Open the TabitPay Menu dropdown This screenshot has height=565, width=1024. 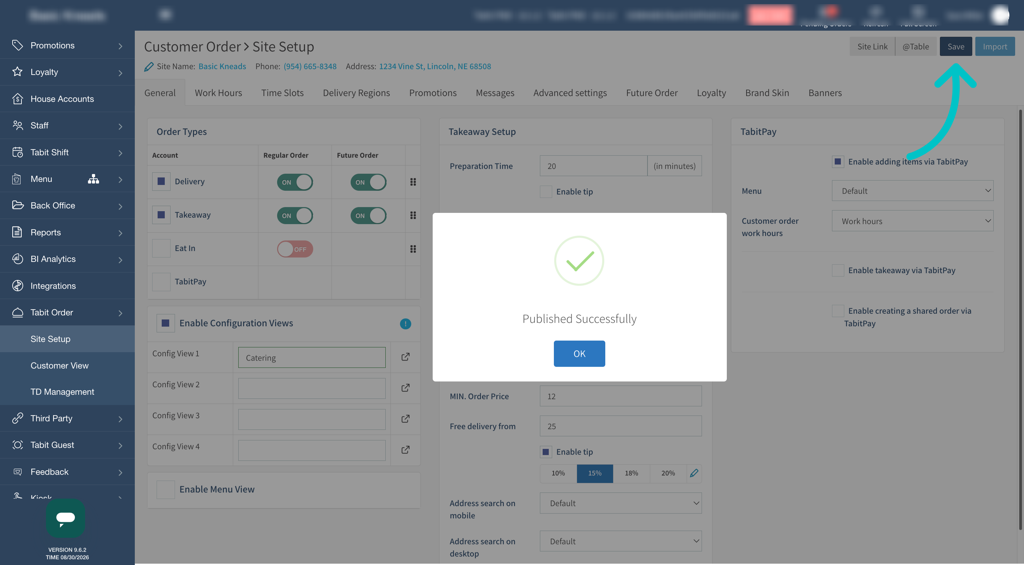pos(912,191)
